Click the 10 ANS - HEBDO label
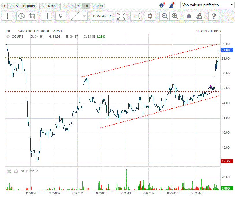 [x=208, y=31]
